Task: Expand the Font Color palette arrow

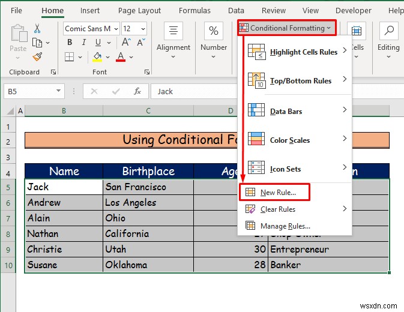Action: 131,57
